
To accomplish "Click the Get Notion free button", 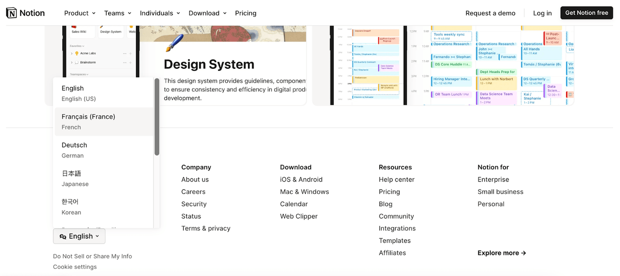I will [x=587, y=13].
